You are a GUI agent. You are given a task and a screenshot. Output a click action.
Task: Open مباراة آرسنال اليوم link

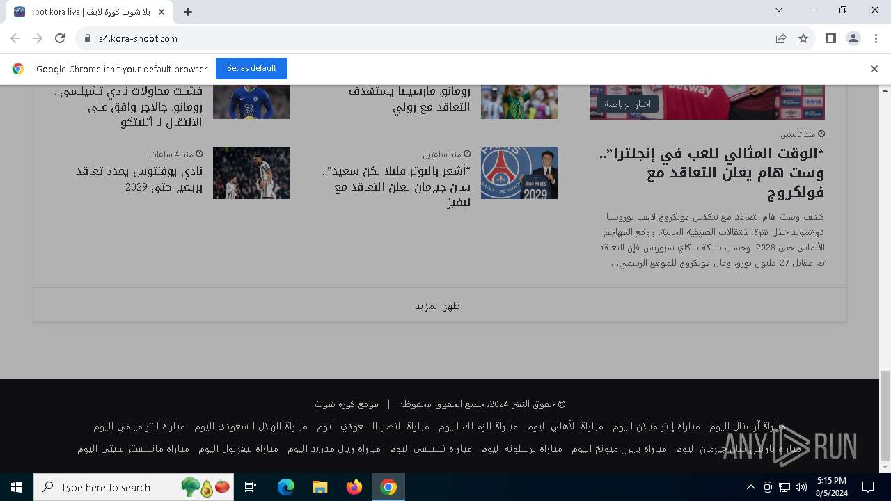click(x=747, y=426)
